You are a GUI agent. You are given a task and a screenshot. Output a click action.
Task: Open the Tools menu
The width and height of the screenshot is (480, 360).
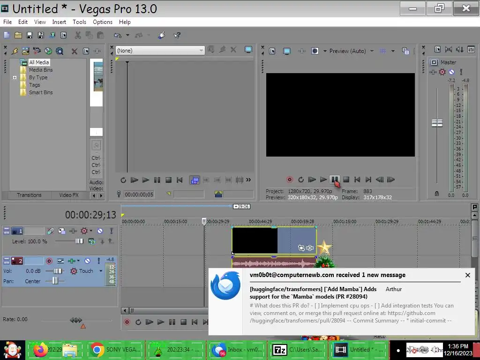tap(79, 22)
